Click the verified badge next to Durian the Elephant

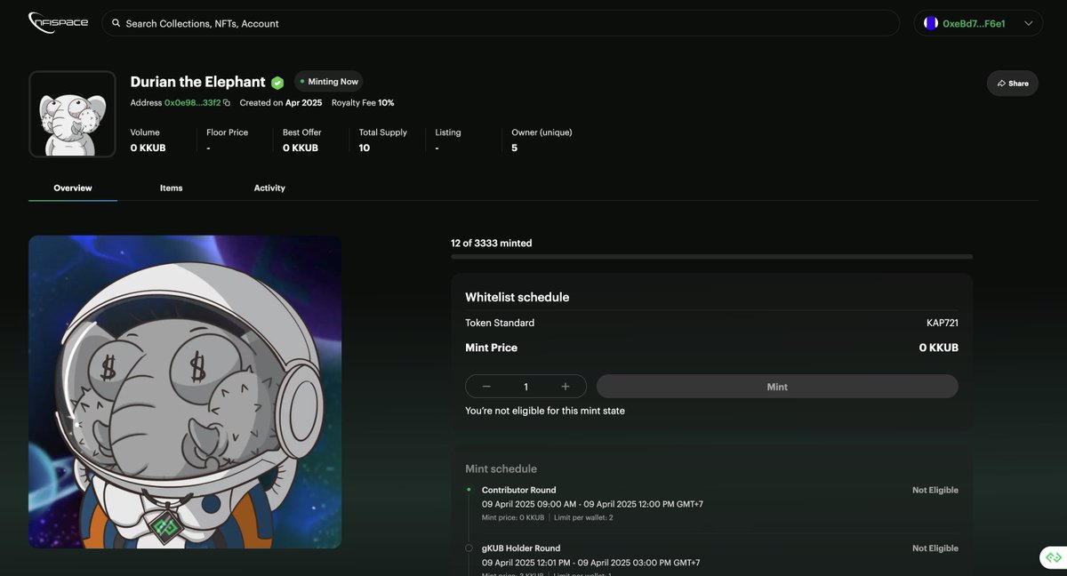click(277, 82)
